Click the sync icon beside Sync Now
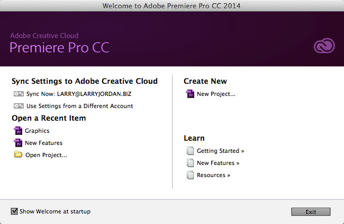The width and height of the screenshot is (344, 224). (19, 94)
